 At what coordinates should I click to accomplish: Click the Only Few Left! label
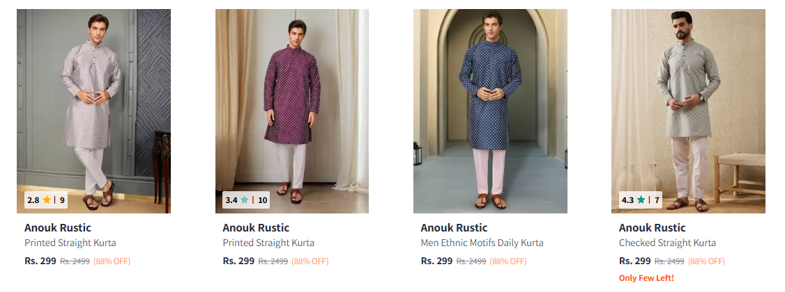[x=646, y=278]
